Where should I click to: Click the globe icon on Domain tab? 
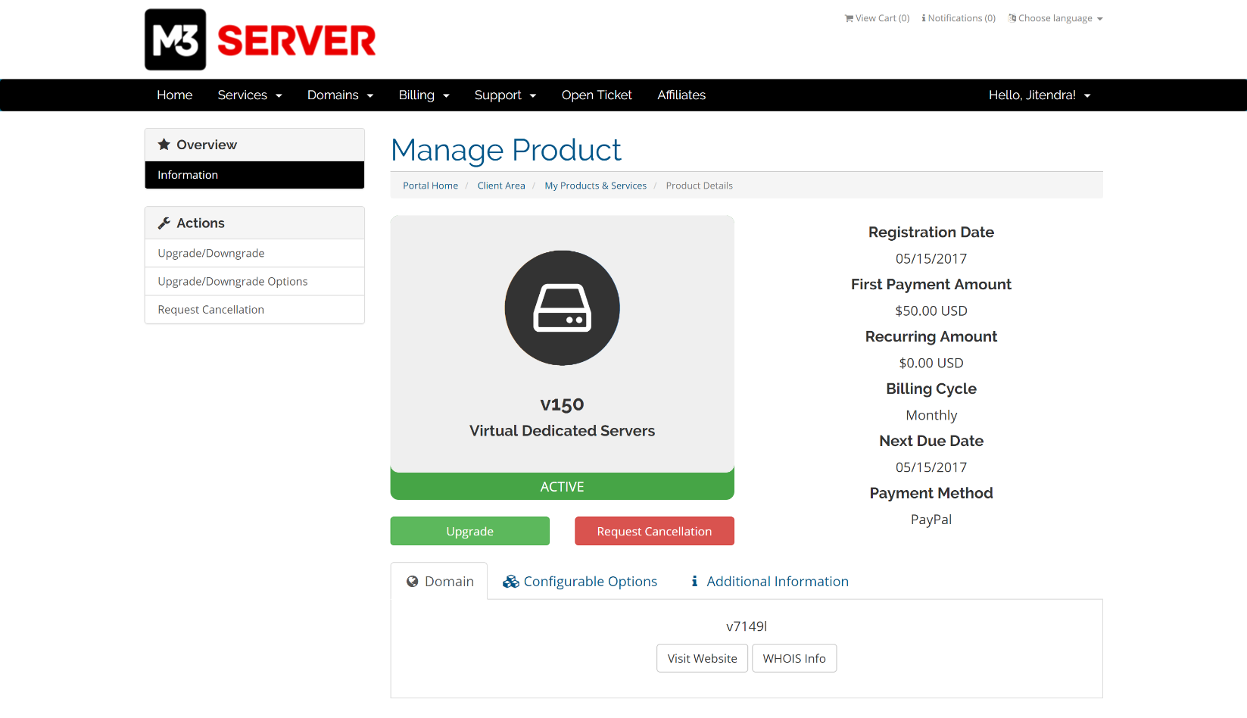click(x=413, y=581)
